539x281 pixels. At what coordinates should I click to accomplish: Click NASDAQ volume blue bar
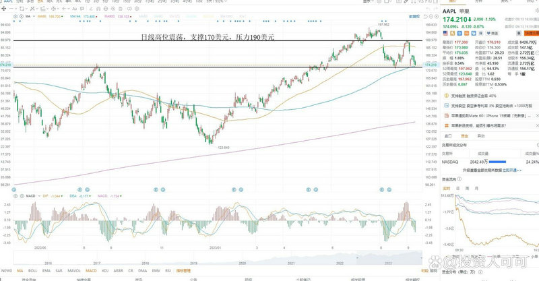tap(497, 162)
